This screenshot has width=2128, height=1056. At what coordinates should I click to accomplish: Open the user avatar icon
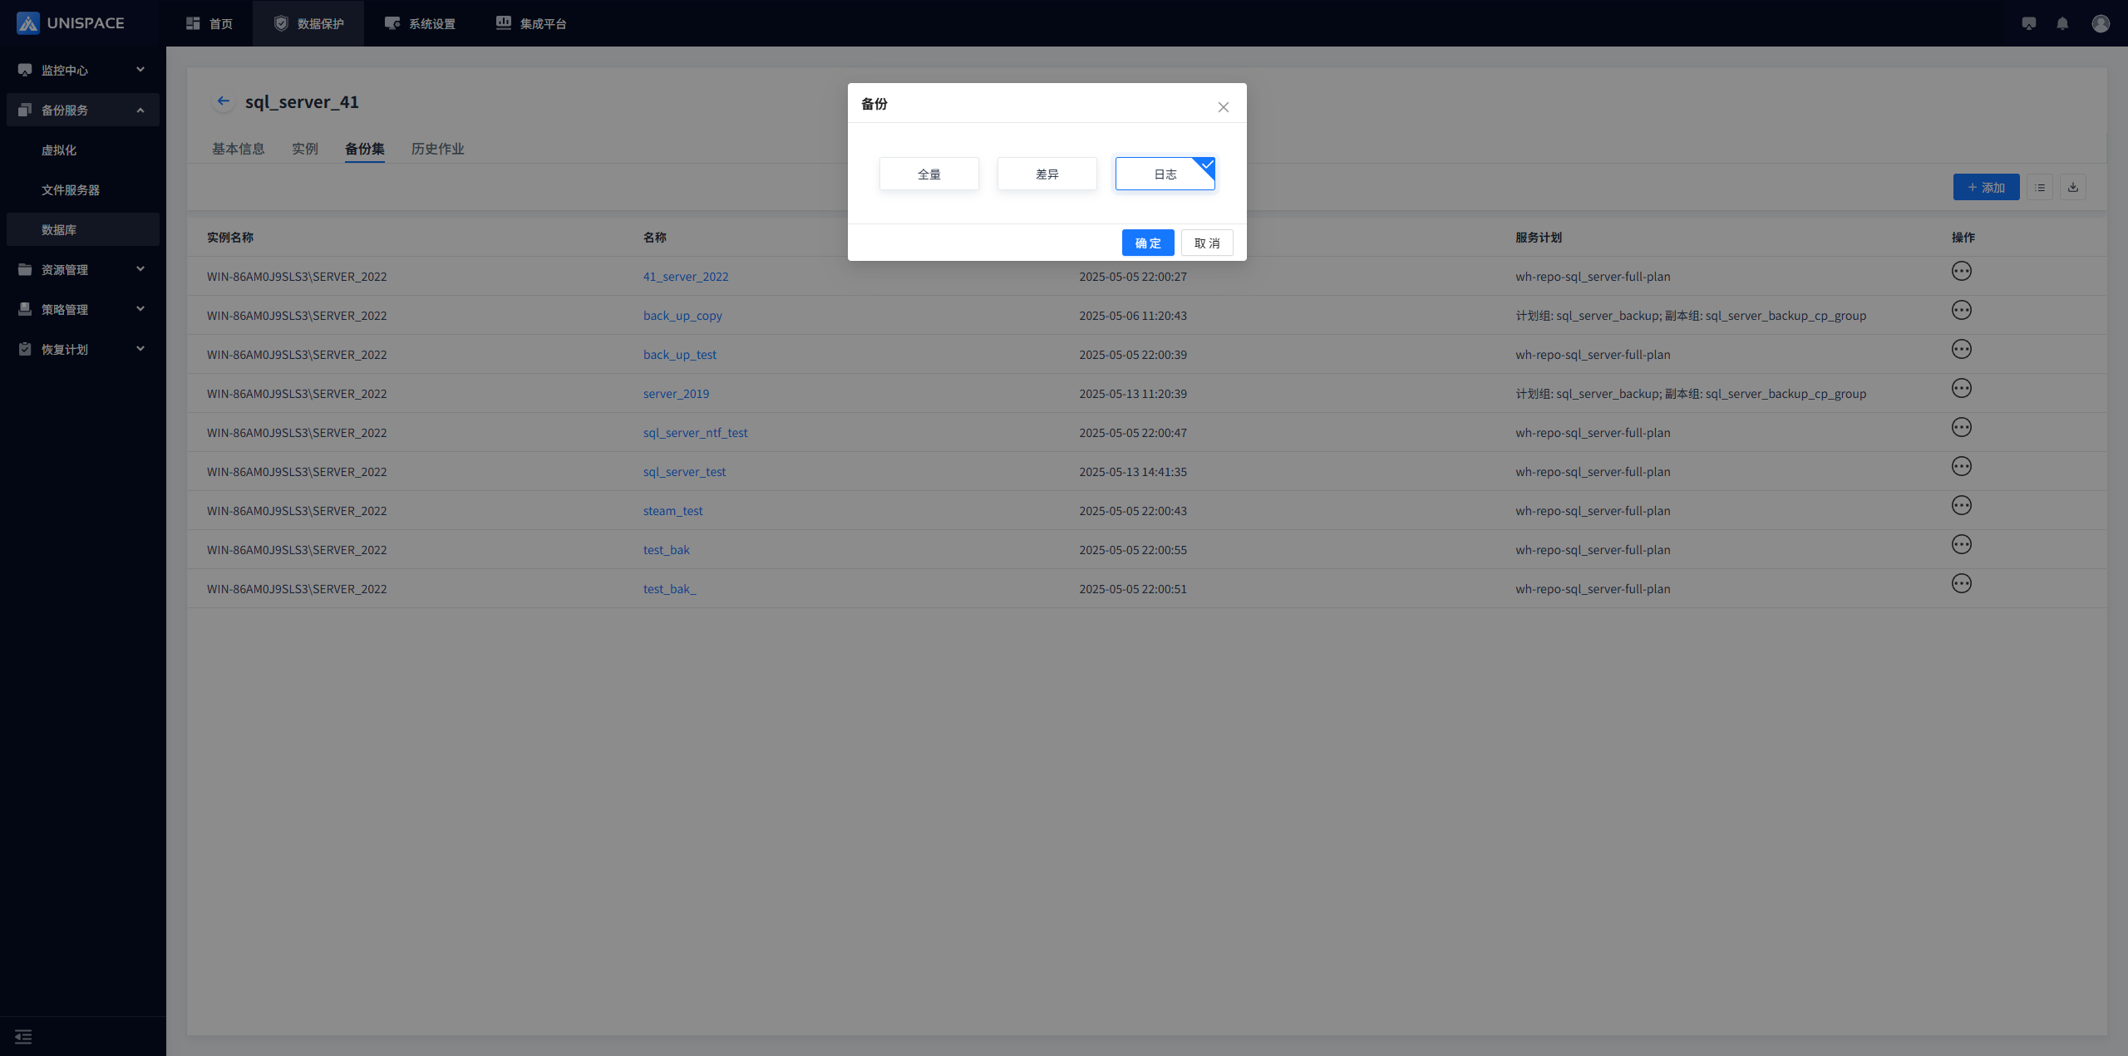(2101, 23)
